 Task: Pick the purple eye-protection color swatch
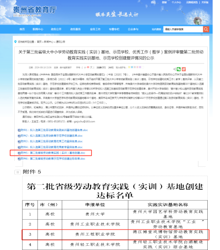(140, 67)
